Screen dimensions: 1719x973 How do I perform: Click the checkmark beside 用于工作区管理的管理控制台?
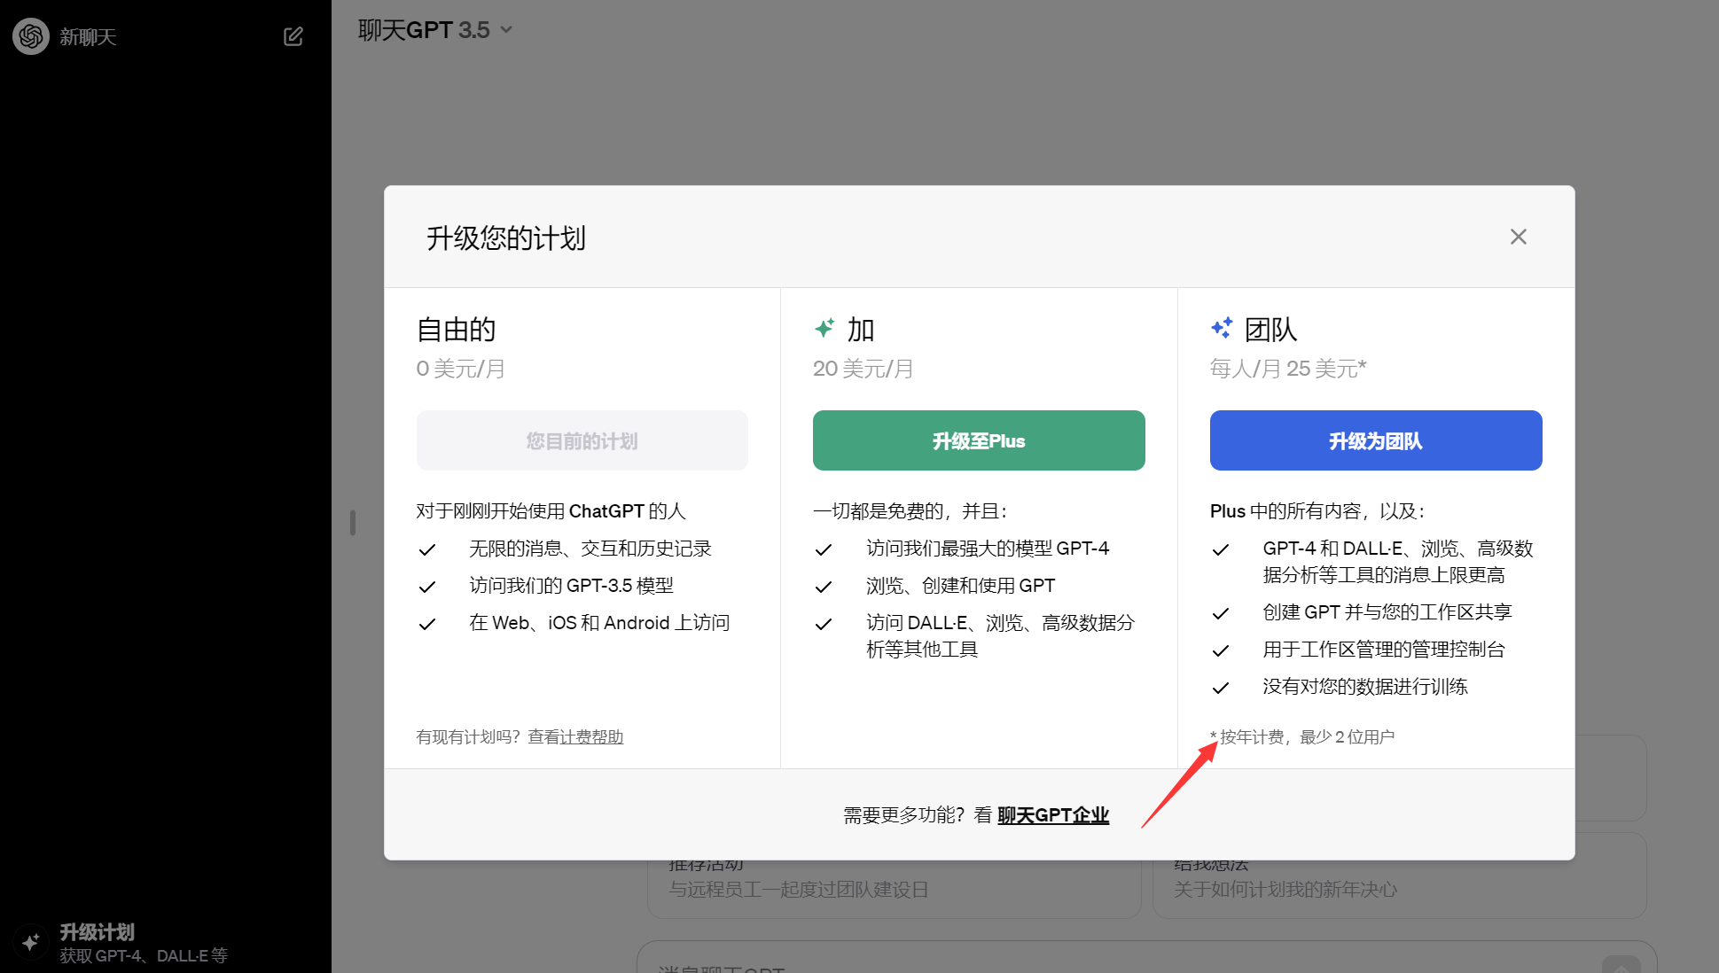(1221, 651)
